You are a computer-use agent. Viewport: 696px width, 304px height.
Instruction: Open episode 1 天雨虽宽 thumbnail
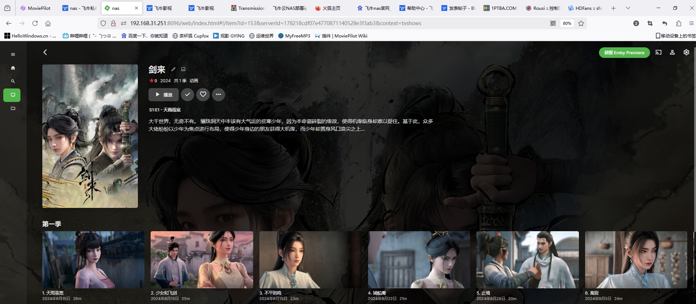point(93,260)
